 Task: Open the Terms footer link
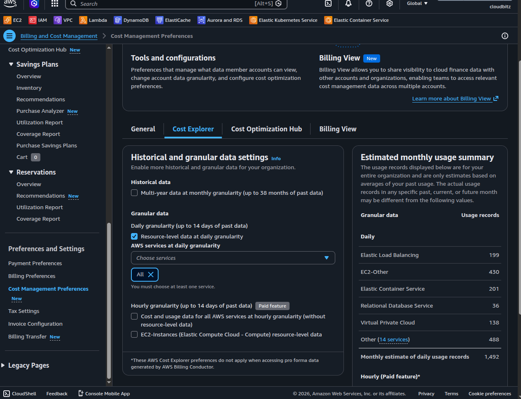[451, 394]
